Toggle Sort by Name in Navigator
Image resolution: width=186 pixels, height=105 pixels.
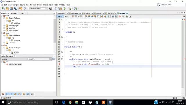[28, 94]
